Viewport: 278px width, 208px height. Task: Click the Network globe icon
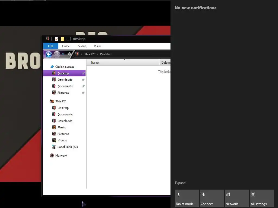point(52,155)
